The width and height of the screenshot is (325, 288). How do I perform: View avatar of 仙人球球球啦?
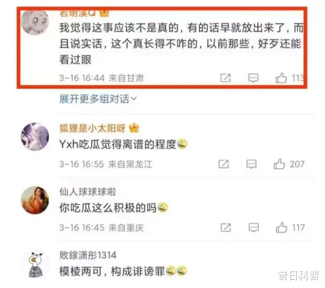point(35,200)
